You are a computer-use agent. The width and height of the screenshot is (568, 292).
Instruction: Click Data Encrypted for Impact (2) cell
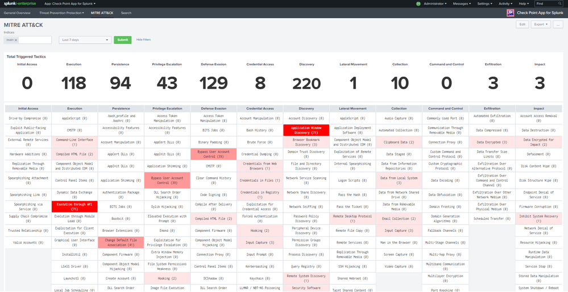pos(540,142)
